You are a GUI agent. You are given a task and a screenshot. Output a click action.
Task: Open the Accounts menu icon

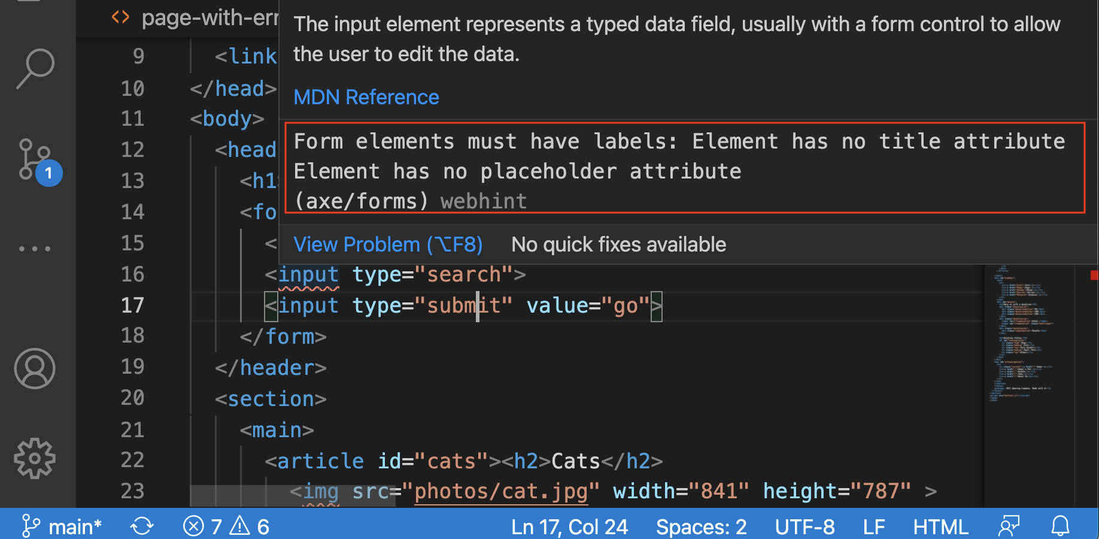click(x=35, y=369)
